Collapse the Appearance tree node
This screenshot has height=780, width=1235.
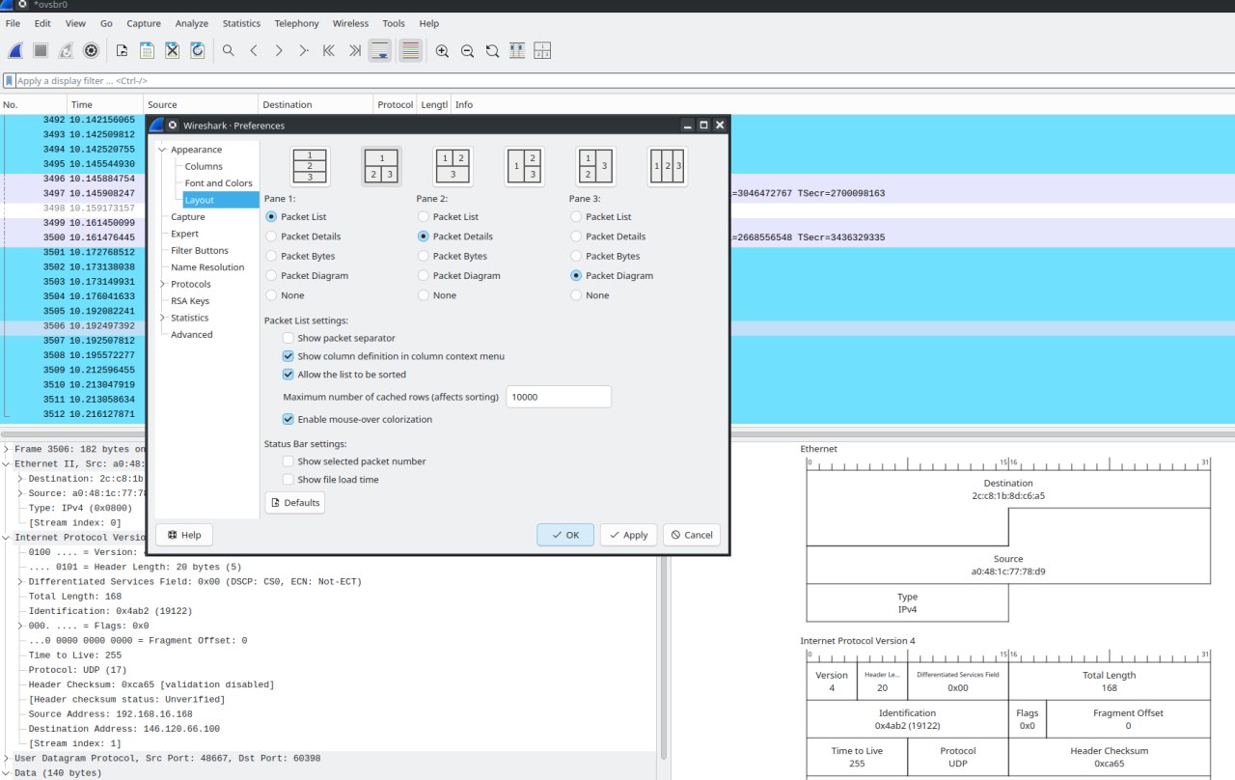[162, 150]
